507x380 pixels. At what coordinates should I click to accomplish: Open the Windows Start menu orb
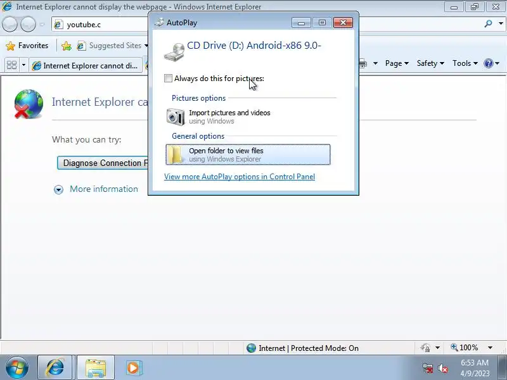pyautogui.click(x=16, y=367)
